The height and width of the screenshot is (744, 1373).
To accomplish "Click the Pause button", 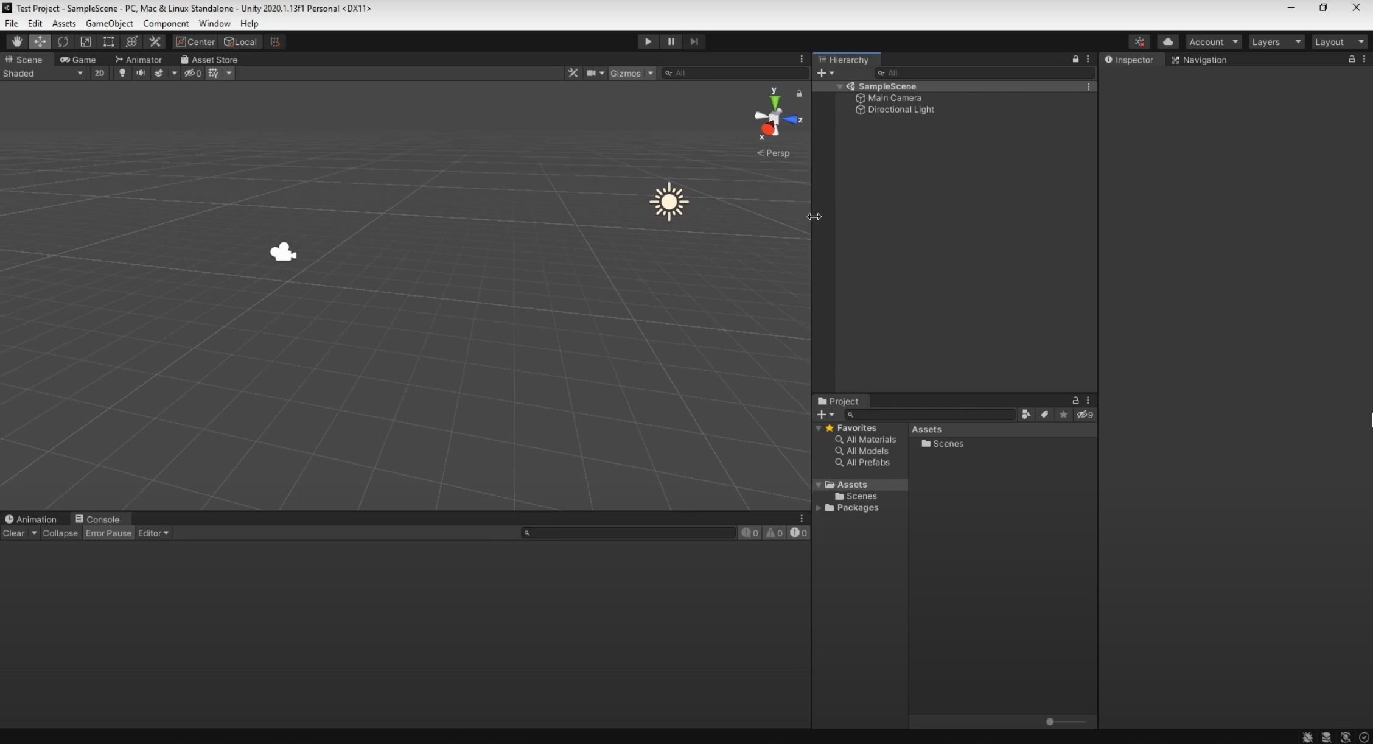I will point(671,41).
